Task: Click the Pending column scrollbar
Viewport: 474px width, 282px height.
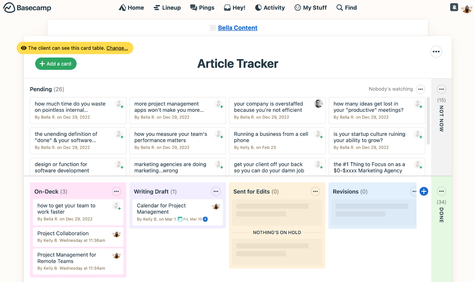Action: (428, 121)
